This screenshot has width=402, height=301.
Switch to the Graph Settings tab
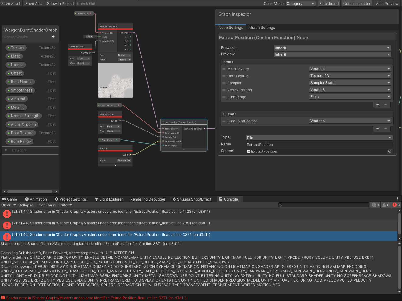click(262, 28)
